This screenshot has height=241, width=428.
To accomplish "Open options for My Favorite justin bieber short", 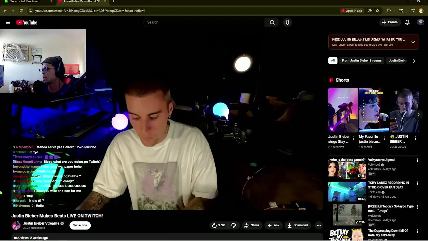I will [385, 138].
